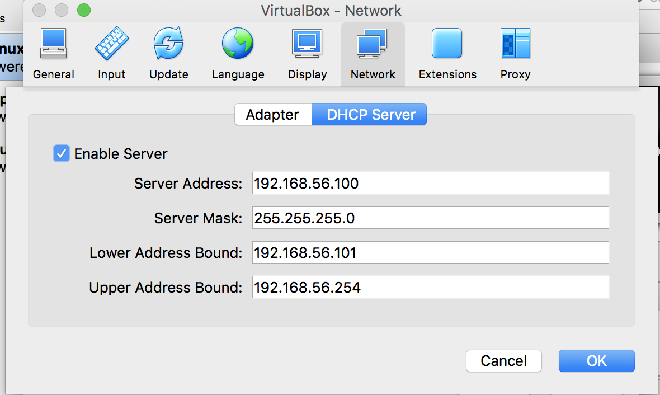
Task: Open the Update preferences pane
Action: (x=168, y=54)
